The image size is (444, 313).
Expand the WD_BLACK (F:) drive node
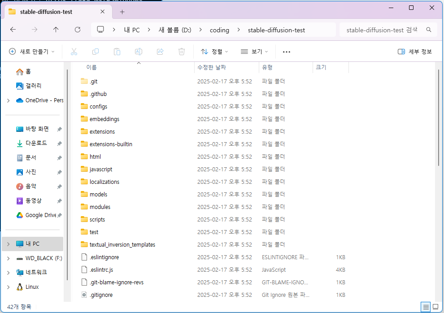8,258
